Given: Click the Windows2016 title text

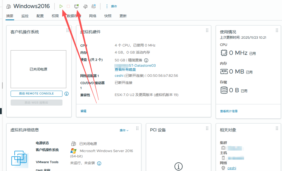Looking at the screenshot, I should click(x=32, y=6).
